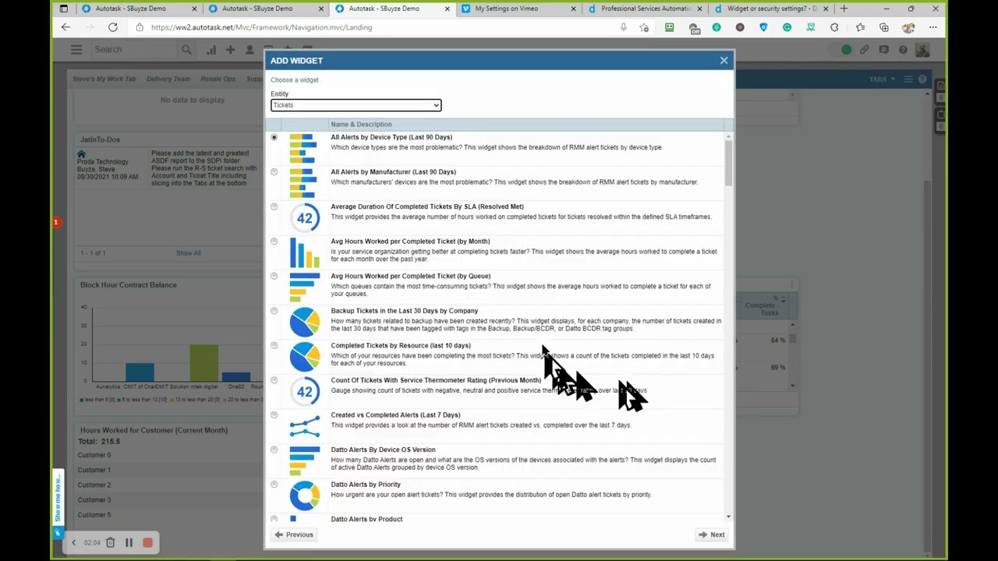
Task: Click 42 gauge icon for Service Thermometer Rating
Action: click(x=304, y=392)
